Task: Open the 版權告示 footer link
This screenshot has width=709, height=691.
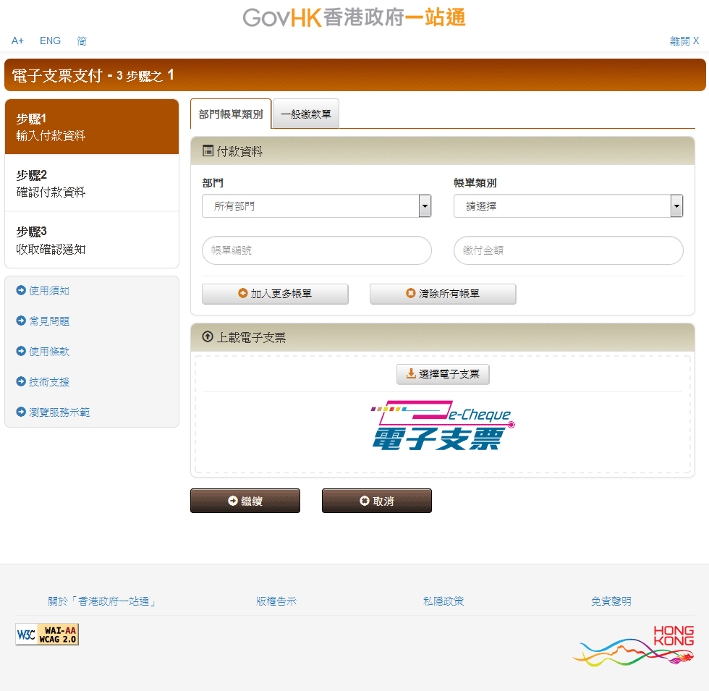Action: click(276, 601)
